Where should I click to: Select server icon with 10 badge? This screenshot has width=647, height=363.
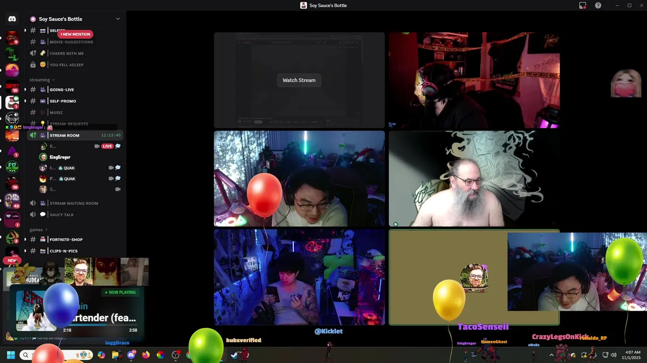pyautogui.click(x=12, y=86)
